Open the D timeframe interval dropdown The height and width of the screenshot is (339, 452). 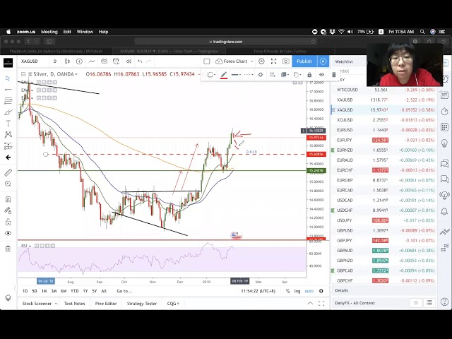point(55,61)
